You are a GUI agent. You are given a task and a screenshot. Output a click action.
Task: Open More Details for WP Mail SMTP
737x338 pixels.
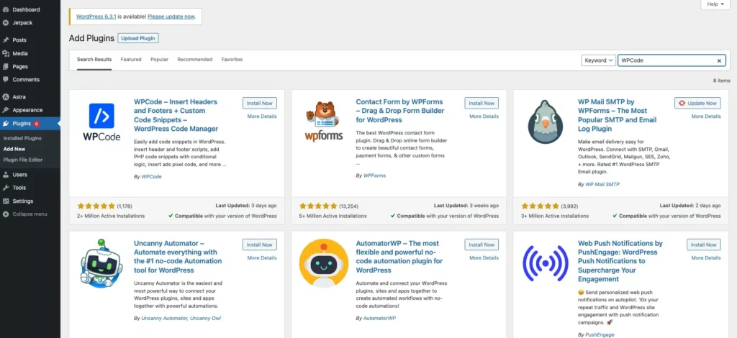click(x=705, y=117)
